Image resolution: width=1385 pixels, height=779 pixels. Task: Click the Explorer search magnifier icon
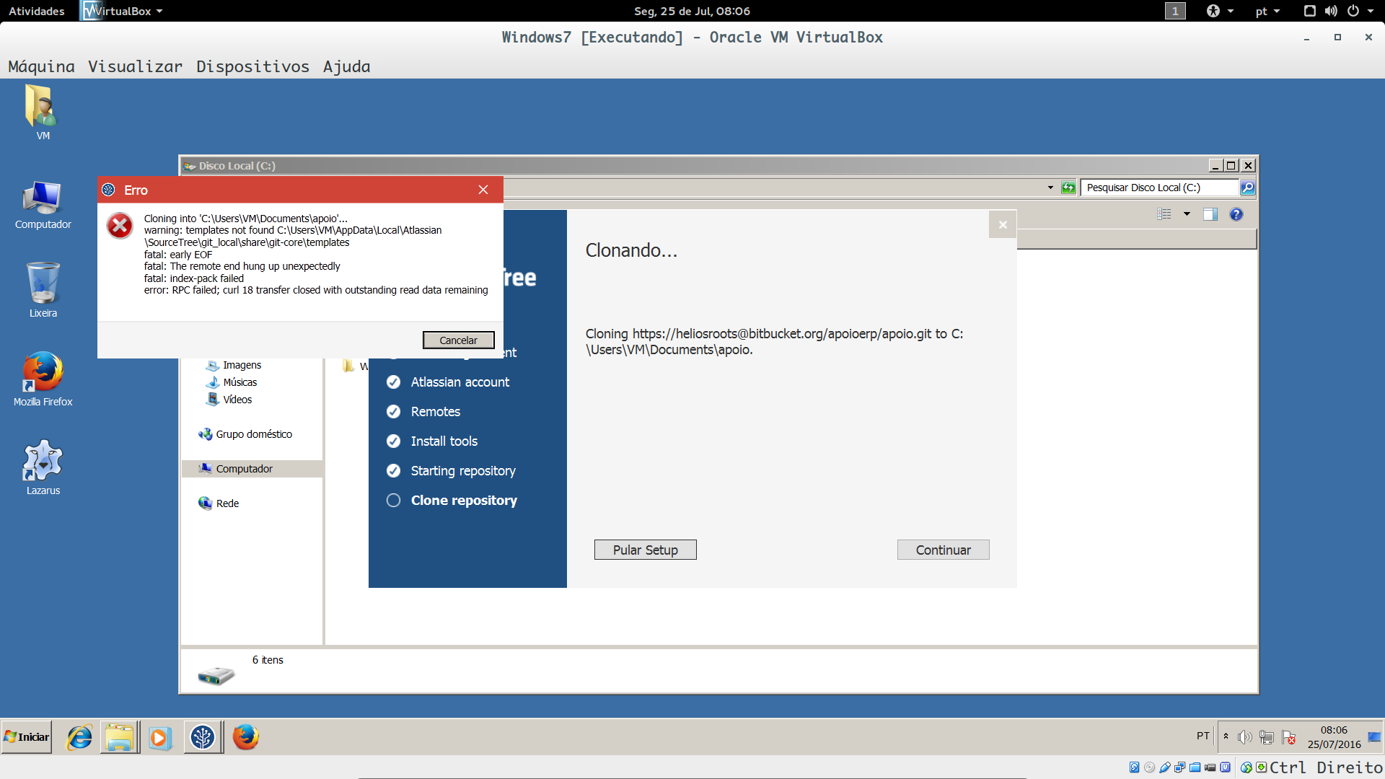(x=1247, y=188)
